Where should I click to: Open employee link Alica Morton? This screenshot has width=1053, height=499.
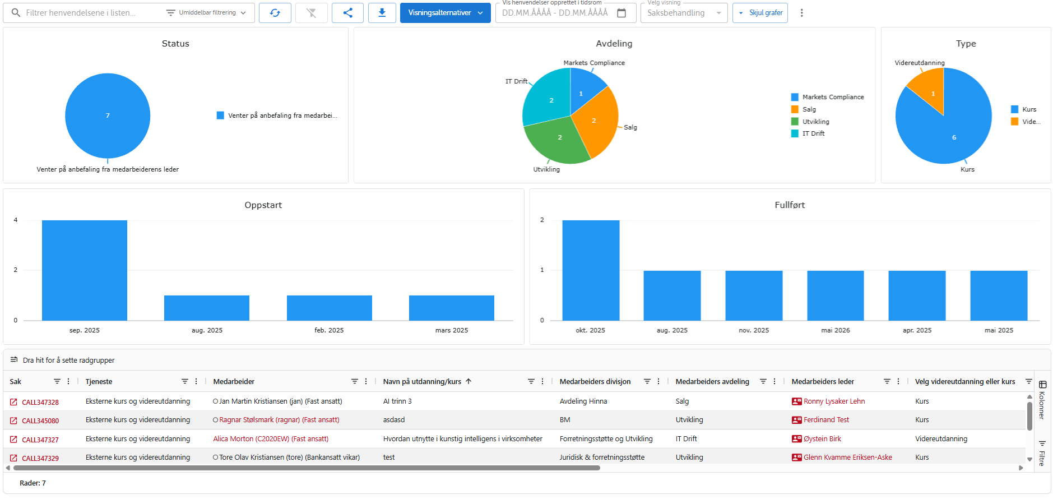click(x=271, y=439)
